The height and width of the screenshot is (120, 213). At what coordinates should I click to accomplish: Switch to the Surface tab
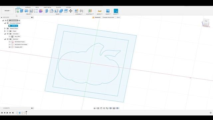tap(28, 7)
